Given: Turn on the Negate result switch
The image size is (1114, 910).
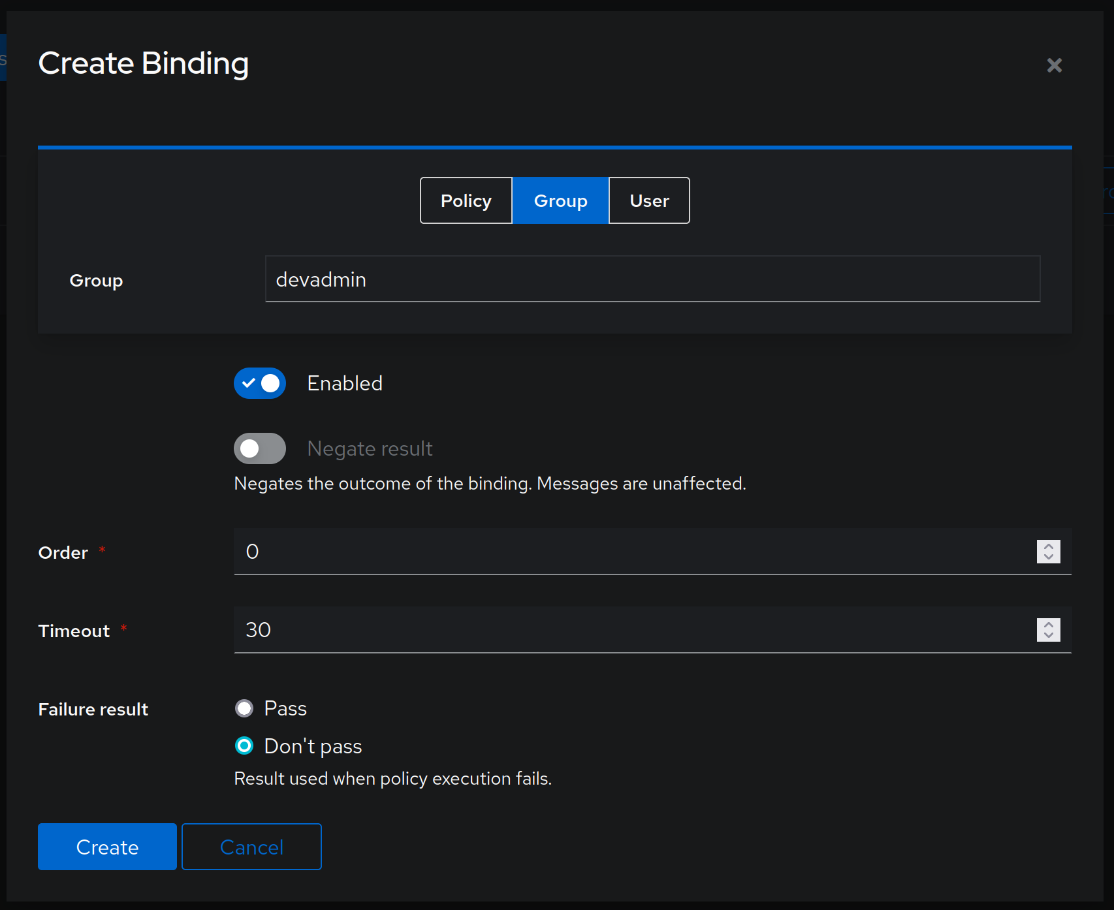Looking at the screenshot, I should (260, 448).
